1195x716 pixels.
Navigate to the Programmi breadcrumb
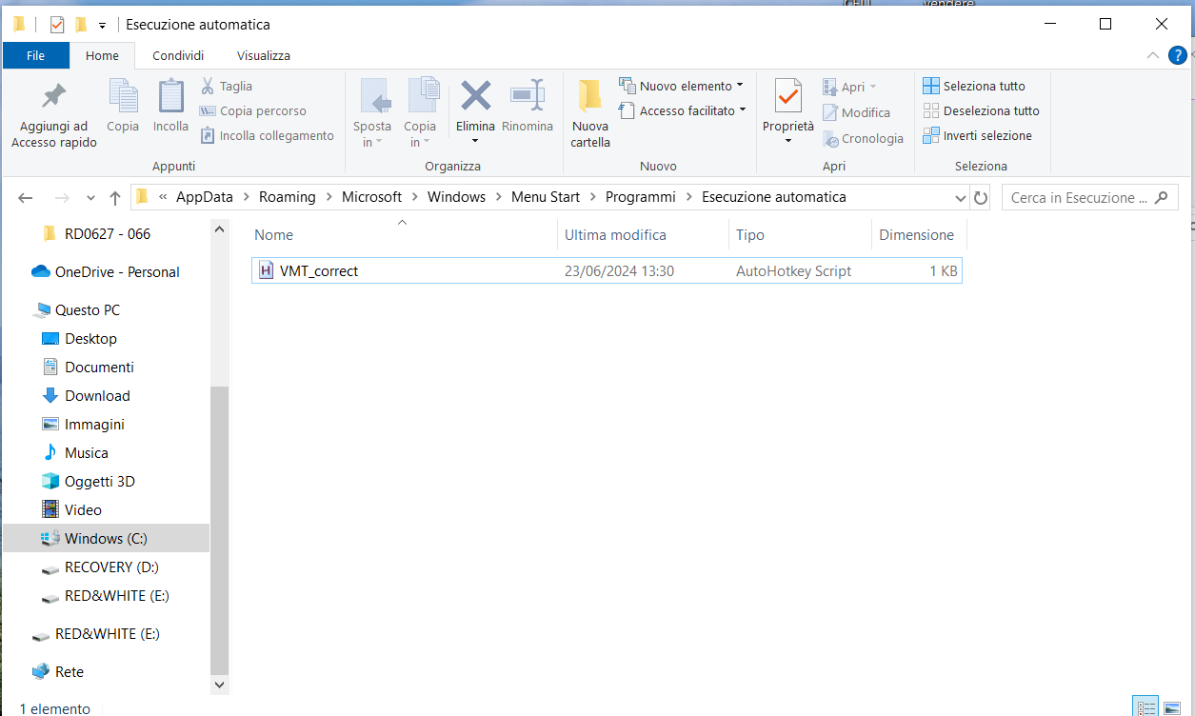pyautogui.click(x=640, y=196)
